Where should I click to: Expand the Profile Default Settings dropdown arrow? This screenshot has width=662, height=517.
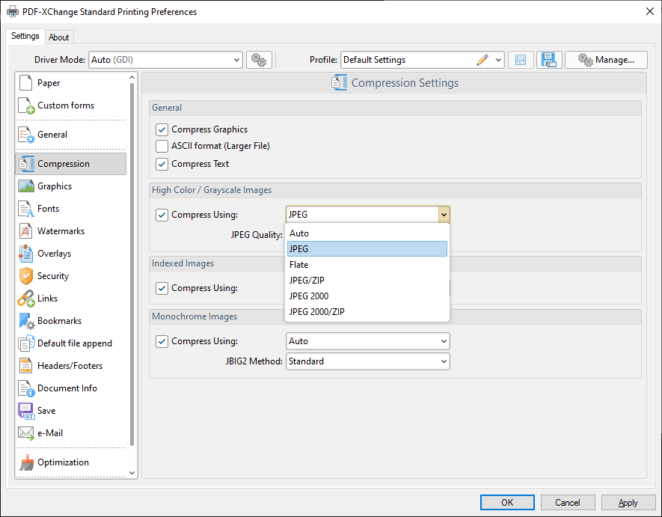pyautogui.click(x=498, y=60)
